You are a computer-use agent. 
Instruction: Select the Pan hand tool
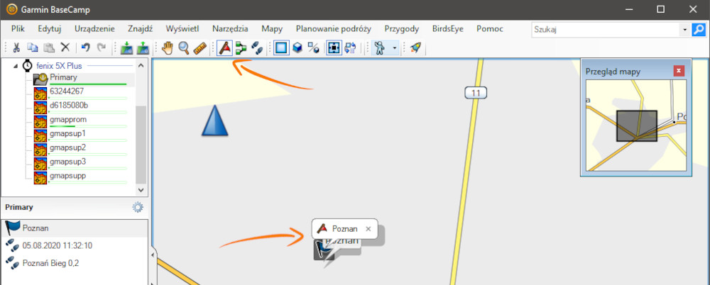tap(167, 48)
